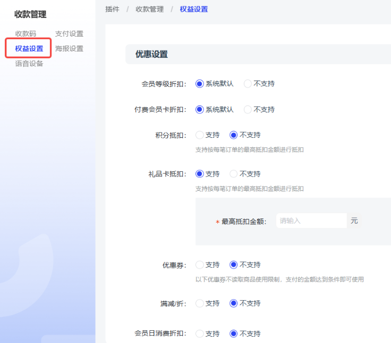391x343 pixels.
Task: Enable 支持 for 会员日消费折扣
Action: coord(200,333)
